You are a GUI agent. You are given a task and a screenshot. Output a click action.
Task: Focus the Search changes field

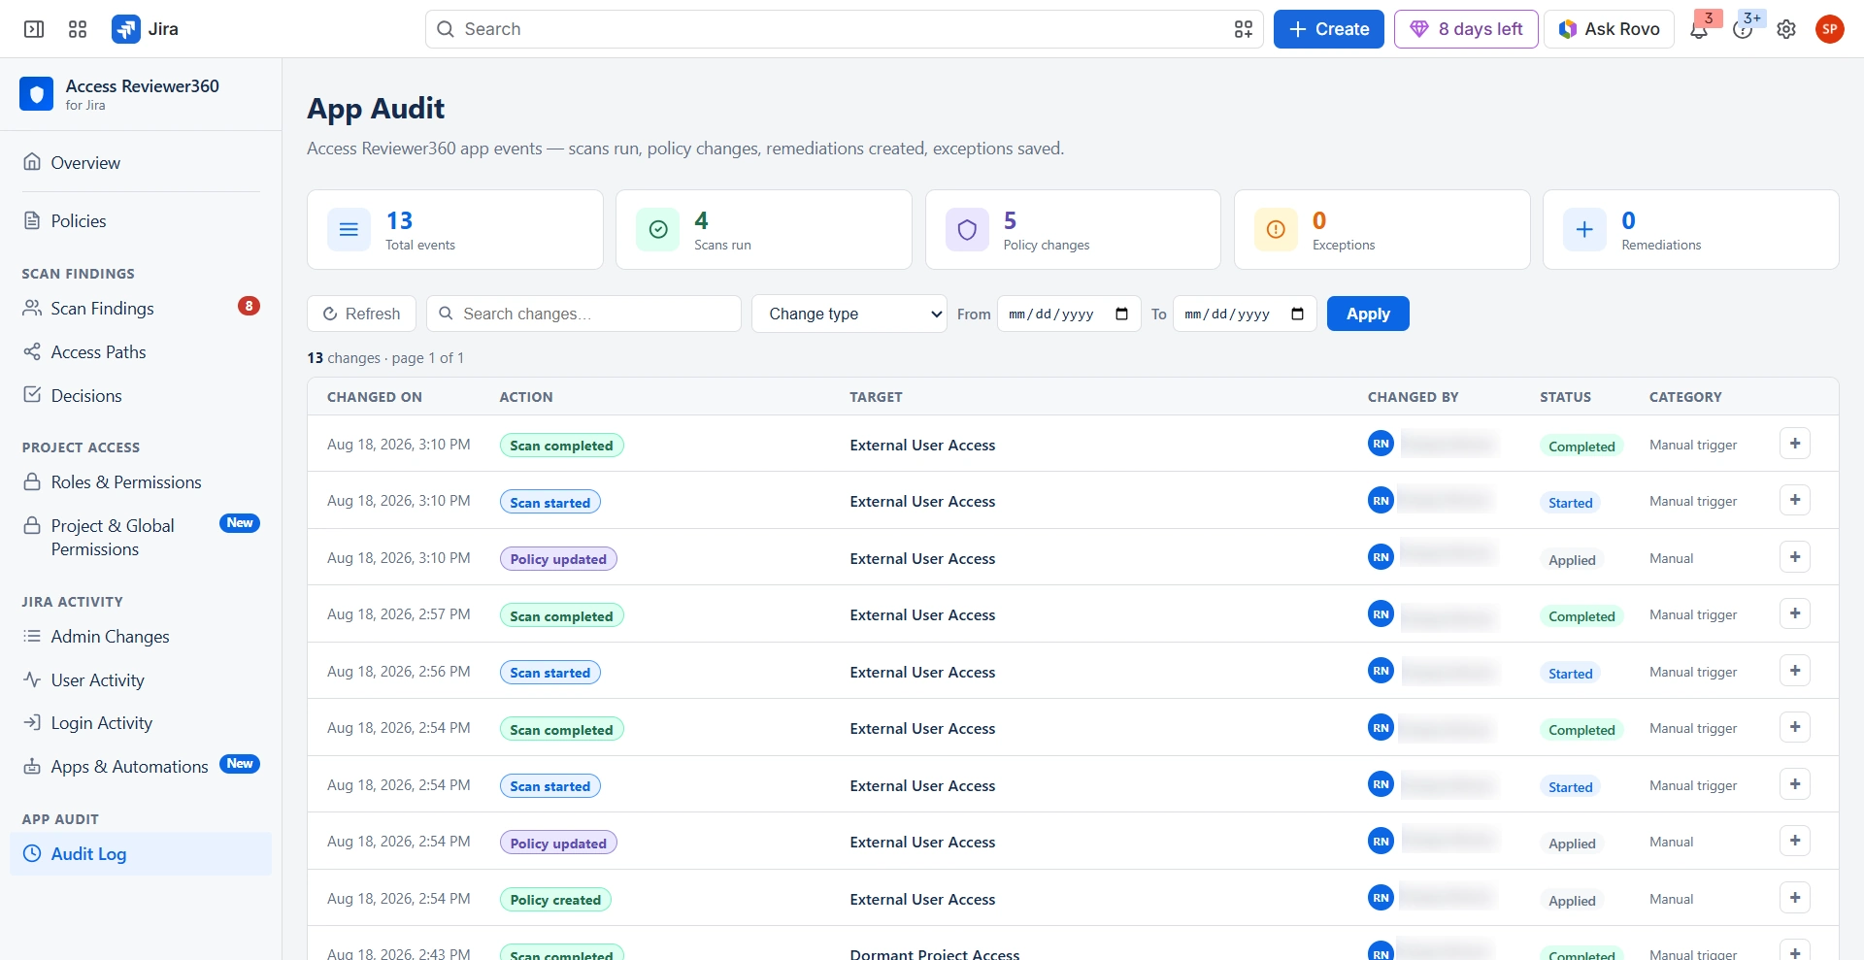click(x=583, y=314)
